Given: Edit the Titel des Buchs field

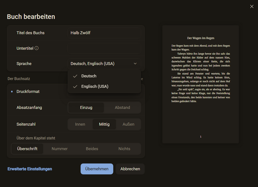Looking at the screenshot, I should pos(104,33).
